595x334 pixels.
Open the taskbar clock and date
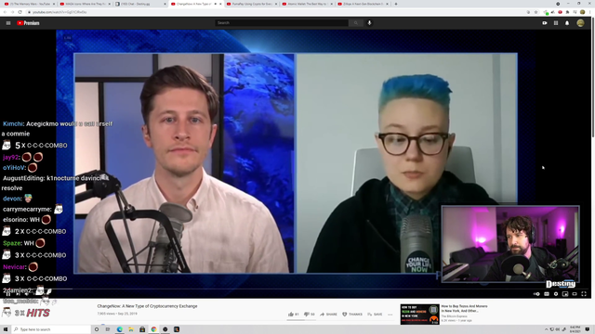coord(575,329)
